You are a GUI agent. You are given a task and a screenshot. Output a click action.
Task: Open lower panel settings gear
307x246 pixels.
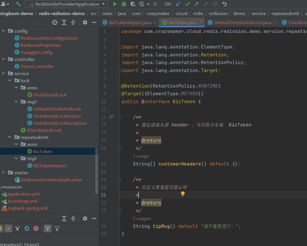click(85, 218)
